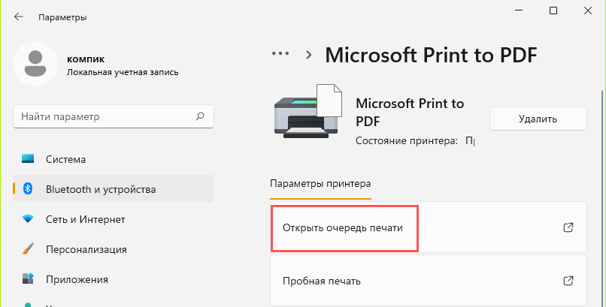Click external link icon for Пробная печать
The height and width of the screenshot is (307, 606).
click(568, 281)
